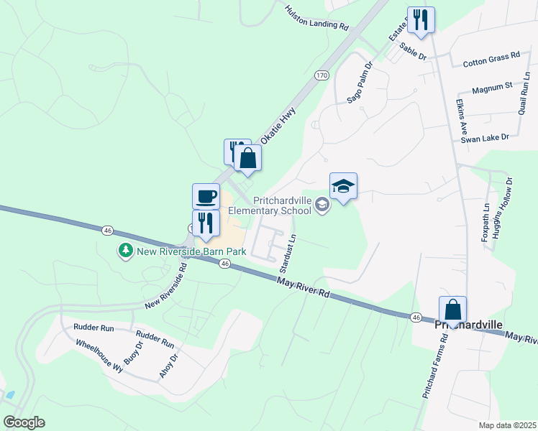Image resolution: width=538 pixels, height=431 pixels.
Task: Click the Pritchardville Elementary School round icon
Action: pos(322,205)
